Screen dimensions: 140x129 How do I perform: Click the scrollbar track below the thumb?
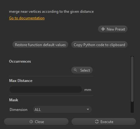132,107
